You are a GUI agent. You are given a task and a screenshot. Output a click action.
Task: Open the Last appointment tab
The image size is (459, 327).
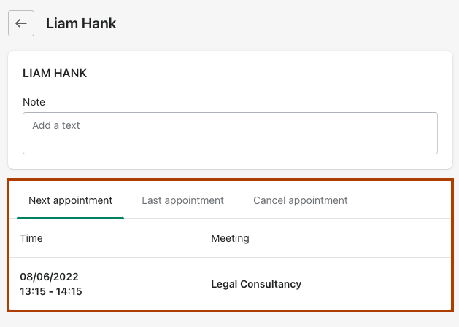point(182,200)
